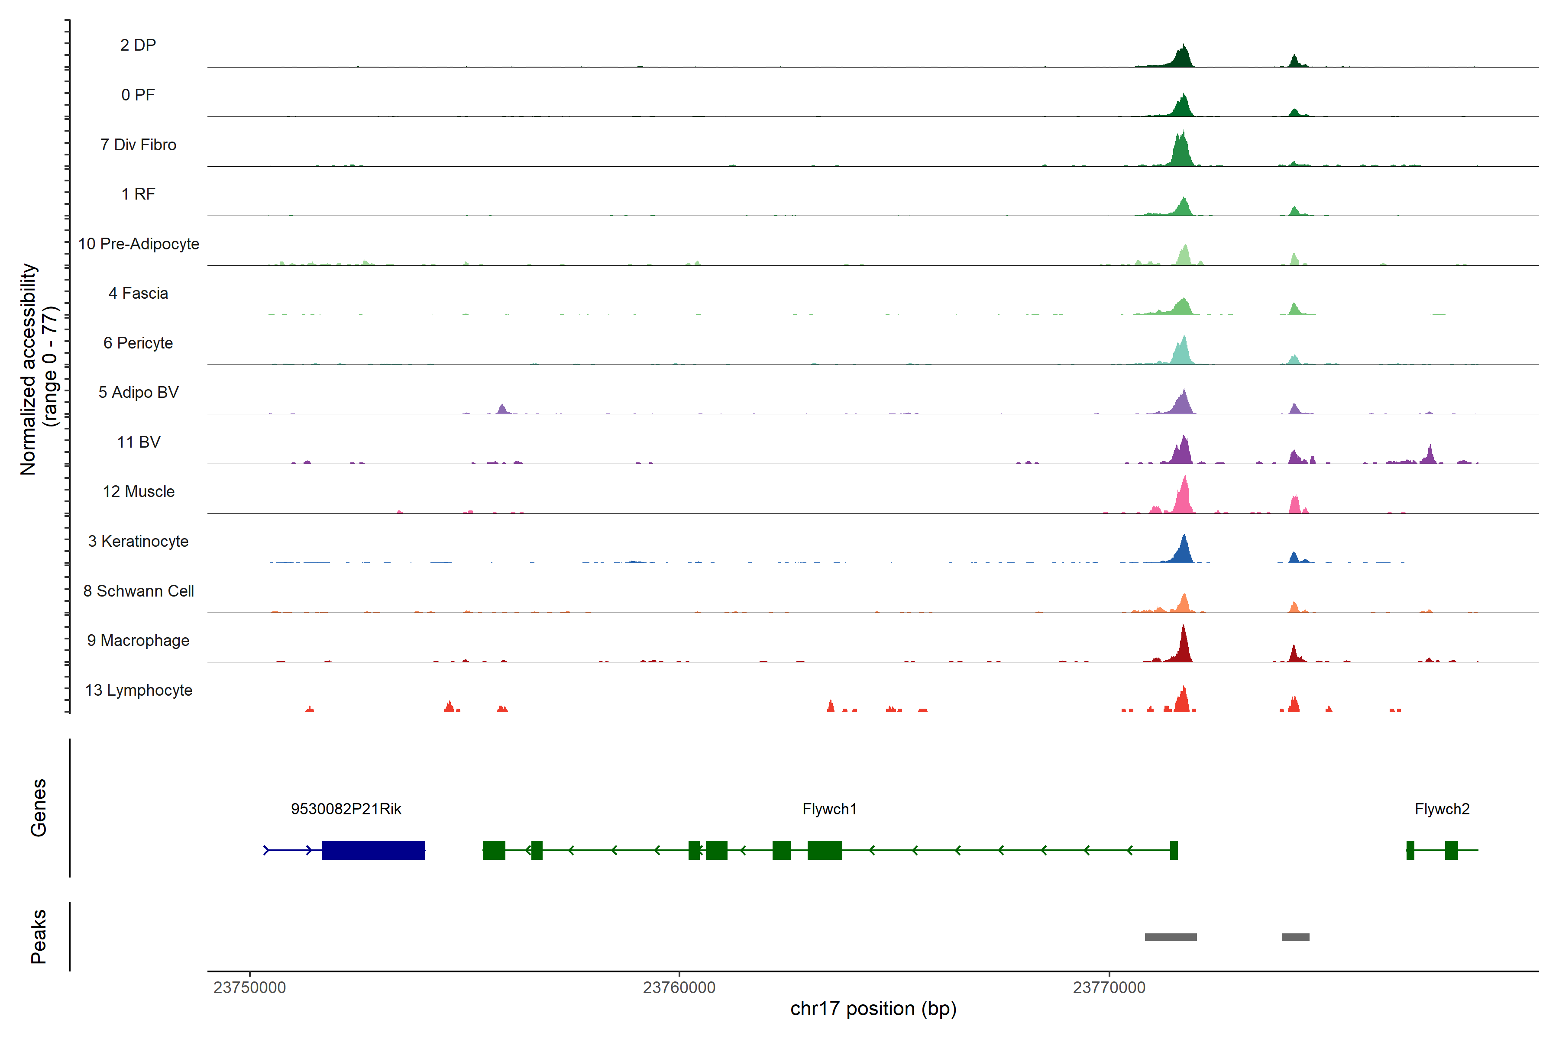Image resolution: width=1559 pixels, height=1039 pixels.
Task: Click the 5 Adipo BV small purple peak
Action: pos(502,409)
